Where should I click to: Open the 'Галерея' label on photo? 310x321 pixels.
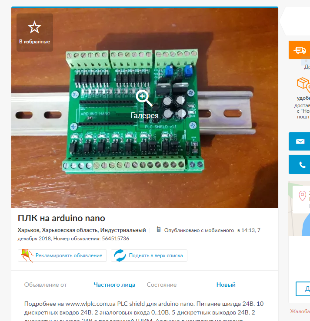click(145, 115)
